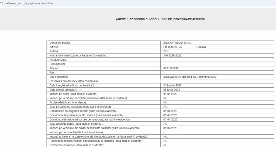Select the 'Judetul:' label
The height and width of the screenshot is (147, 276).
click(x=54, y=51)
